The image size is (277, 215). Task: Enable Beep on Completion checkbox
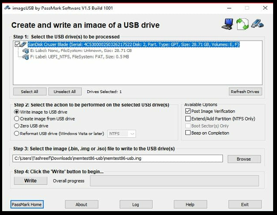tap(188, 133)
